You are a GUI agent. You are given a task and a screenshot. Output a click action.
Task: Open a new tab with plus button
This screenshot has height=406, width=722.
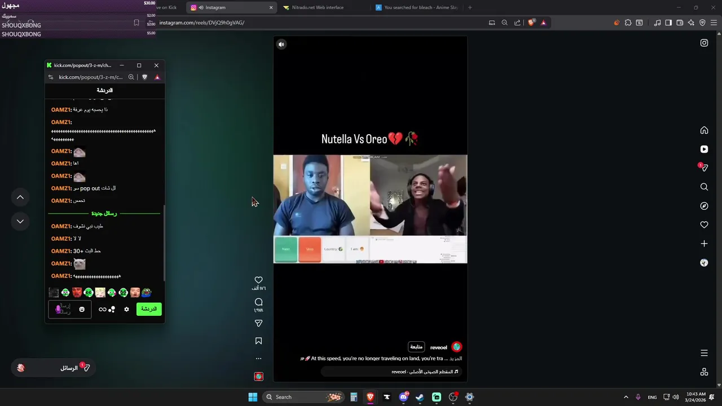(470, 7)
